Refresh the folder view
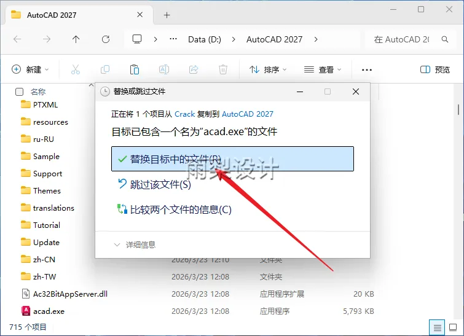The width and height of the screenshot is (464, 336). (106, 39)
